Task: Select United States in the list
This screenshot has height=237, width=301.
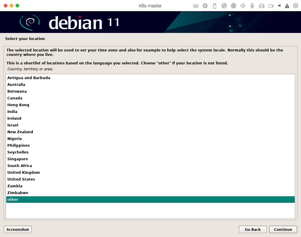Action: [150, 179]
